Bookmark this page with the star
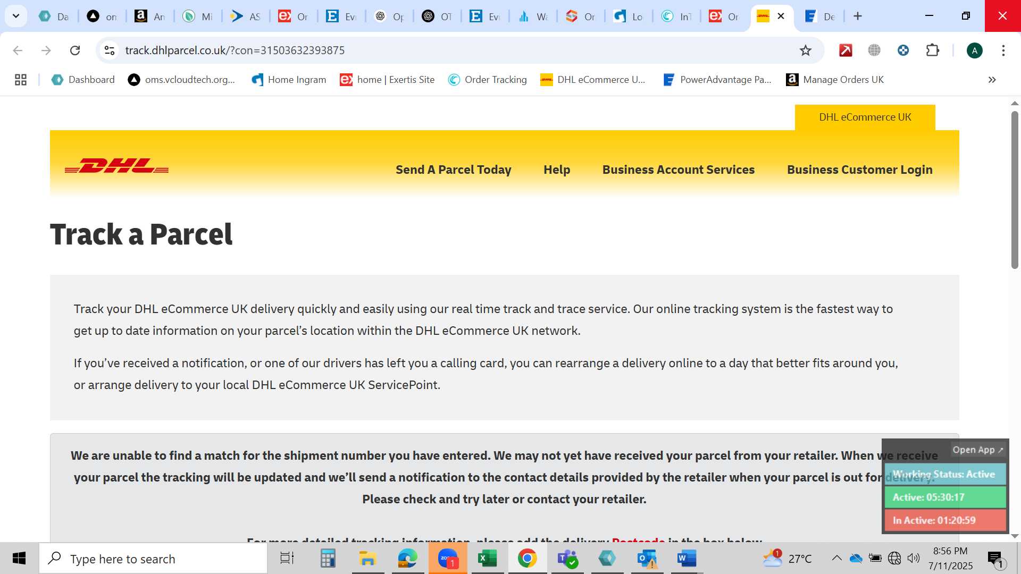 pyautogui.click(x=806, y=50)
